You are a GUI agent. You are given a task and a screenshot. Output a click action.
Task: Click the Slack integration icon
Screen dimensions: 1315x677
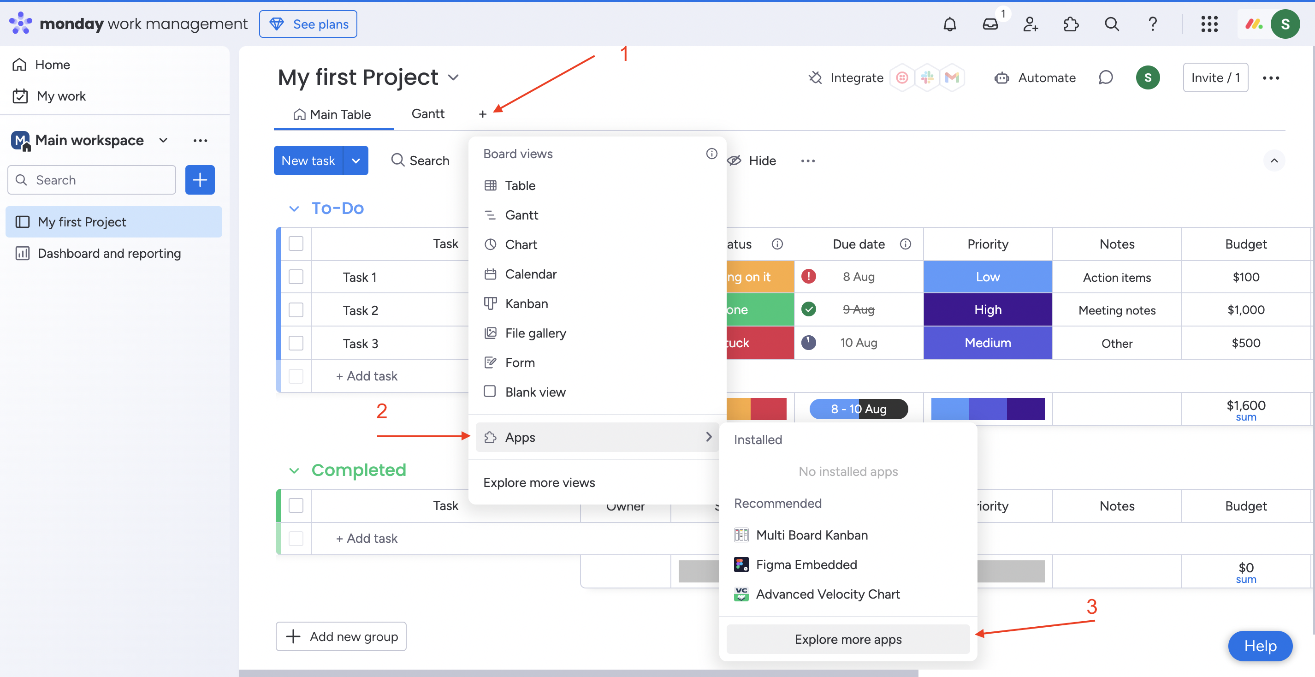click(x=928, y=77)
